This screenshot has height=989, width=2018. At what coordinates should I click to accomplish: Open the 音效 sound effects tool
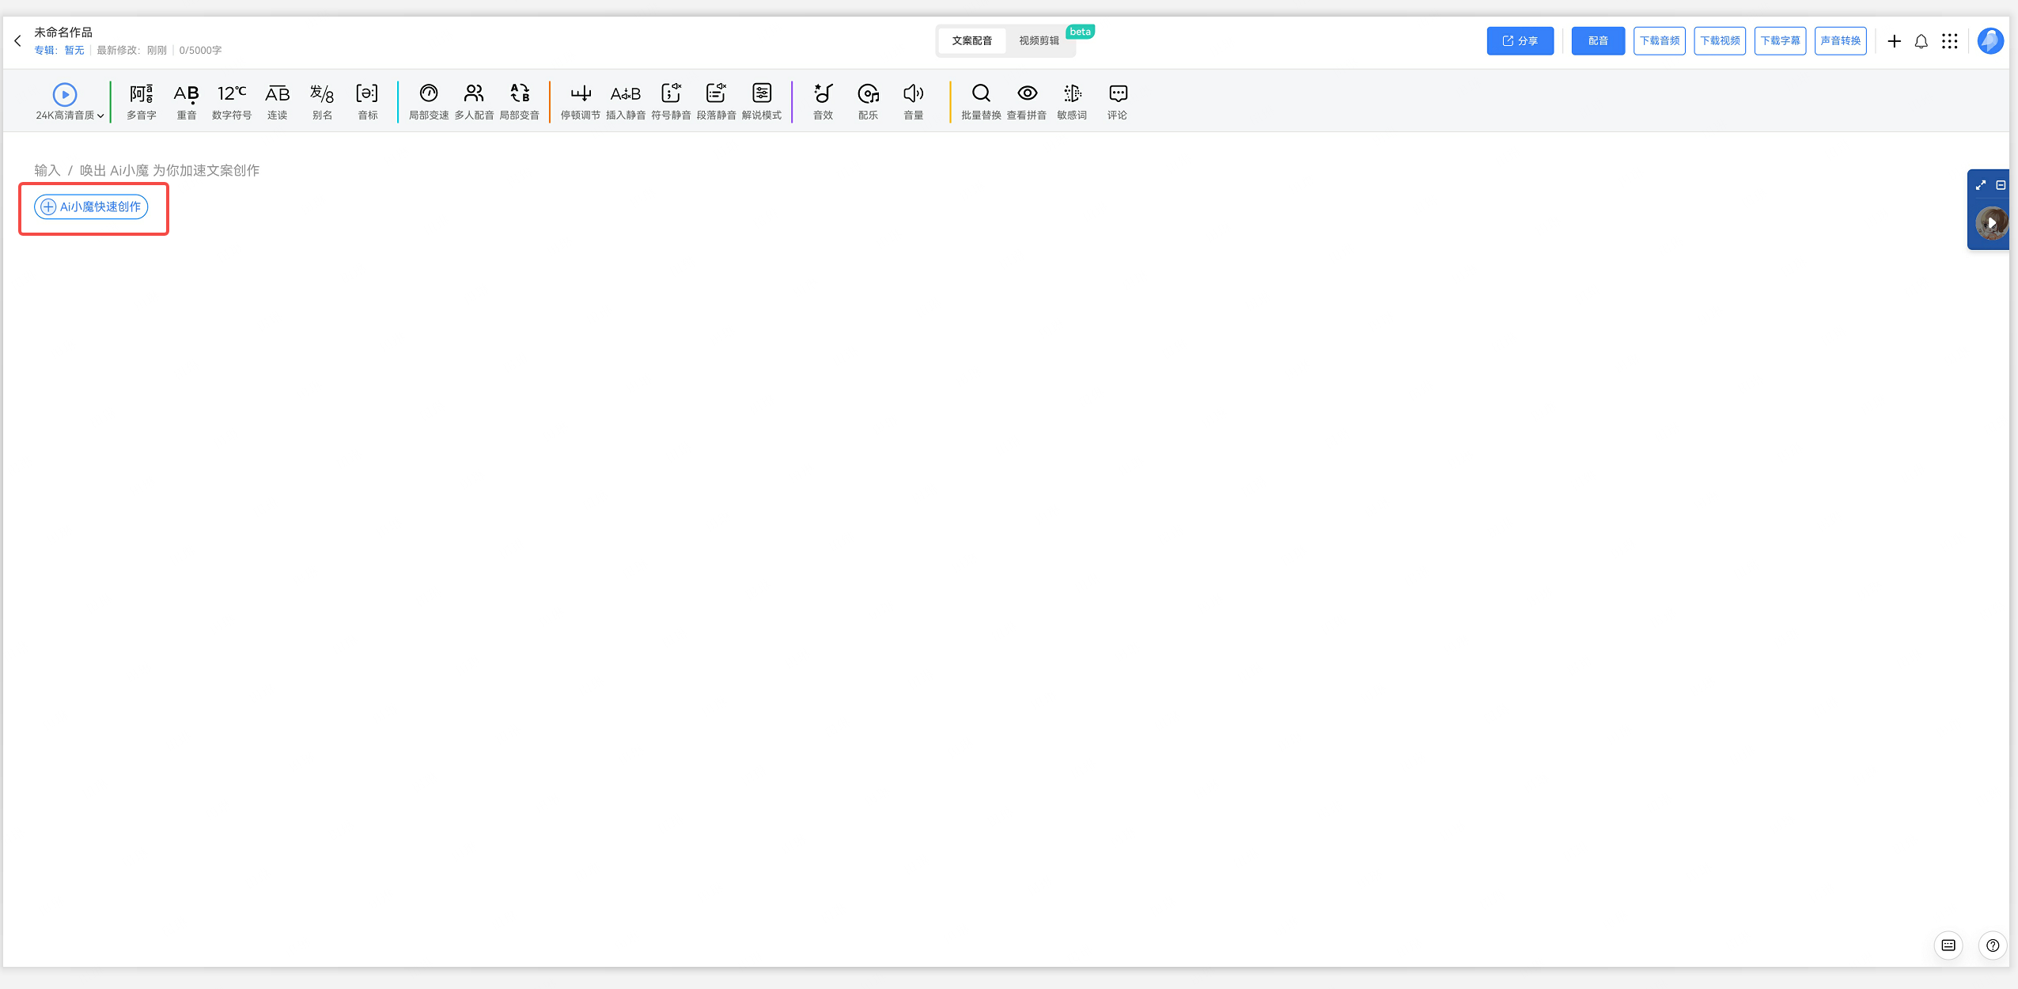(823, 101)
